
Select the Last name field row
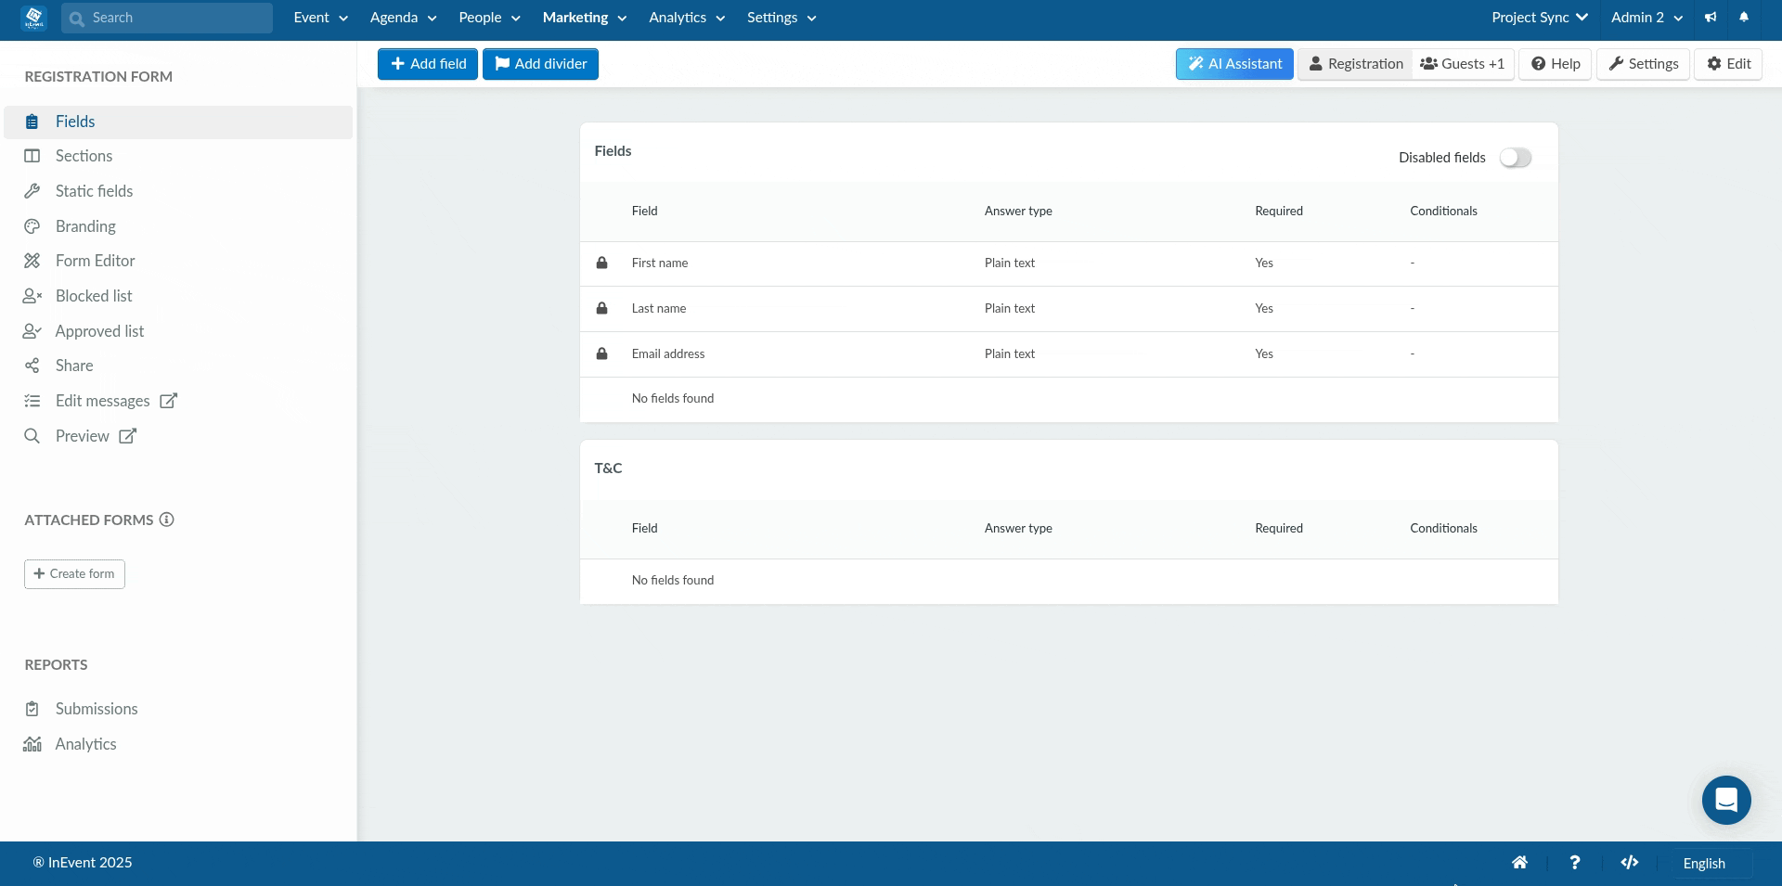click(x=1069, y=309)
